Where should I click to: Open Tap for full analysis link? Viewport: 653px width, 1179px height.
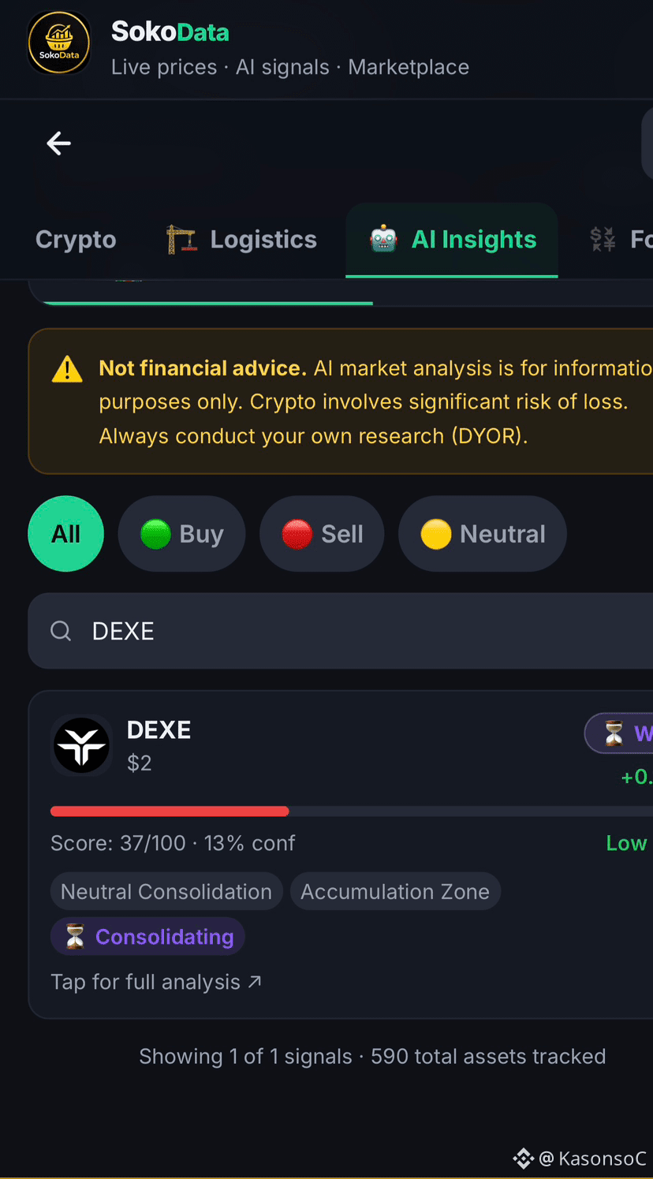pos(156,982)
